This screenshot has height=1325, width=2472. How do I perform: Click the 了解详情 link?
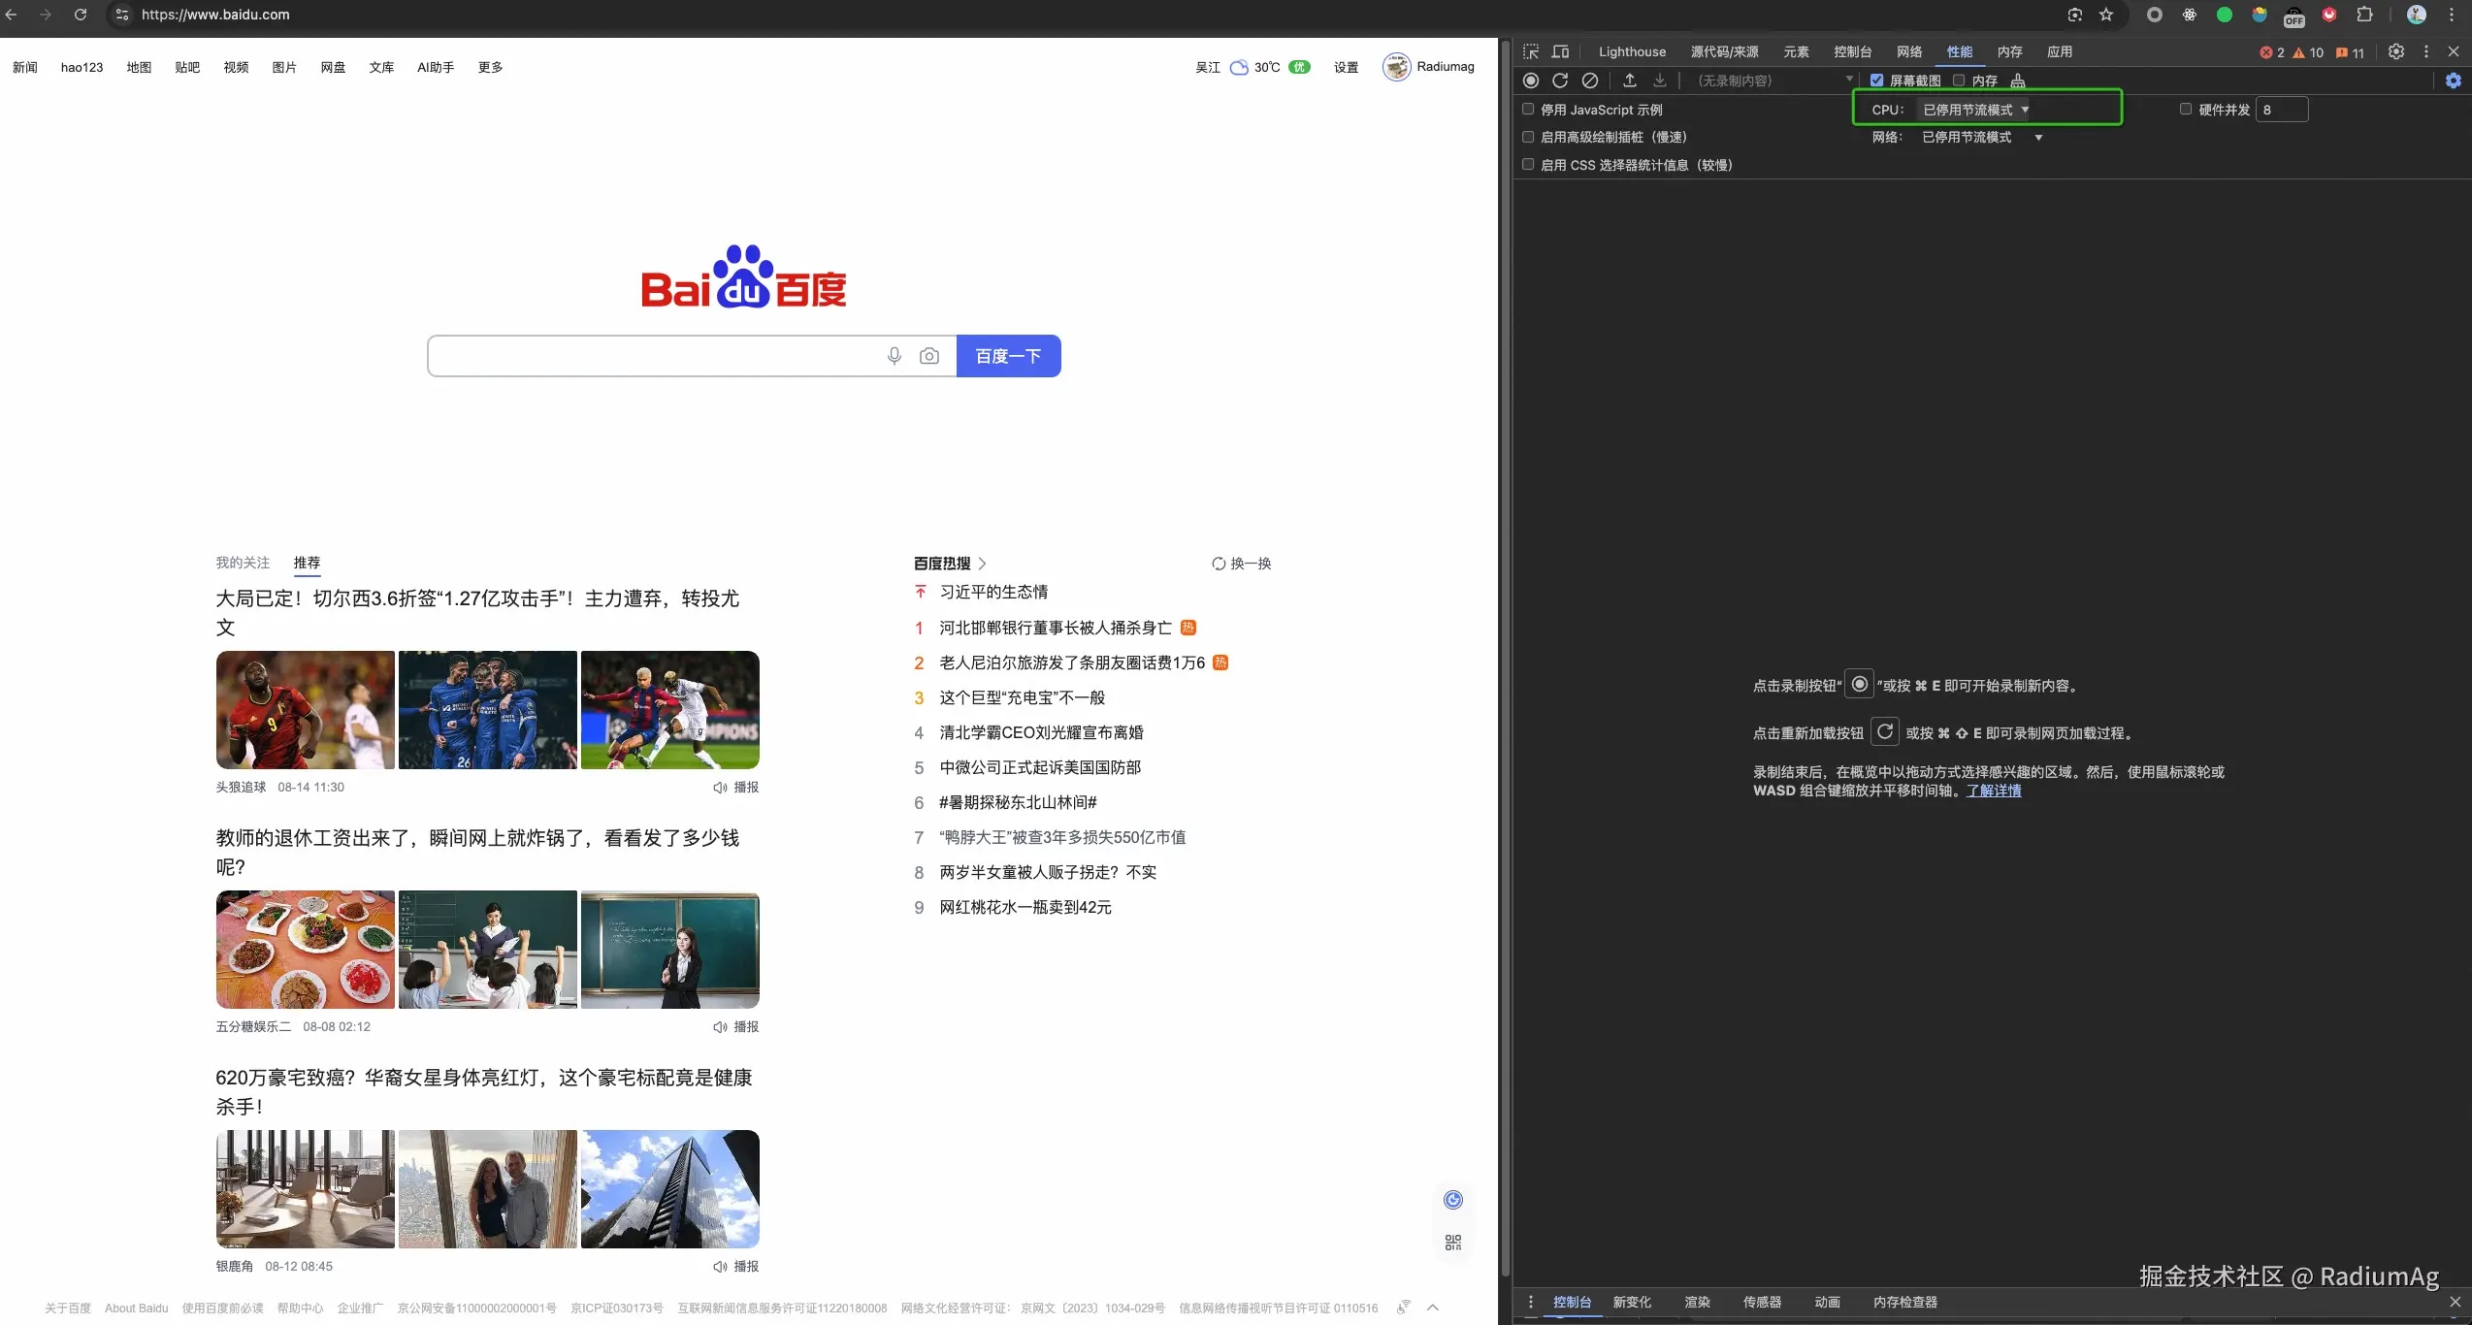click(x=1994, y=791)
